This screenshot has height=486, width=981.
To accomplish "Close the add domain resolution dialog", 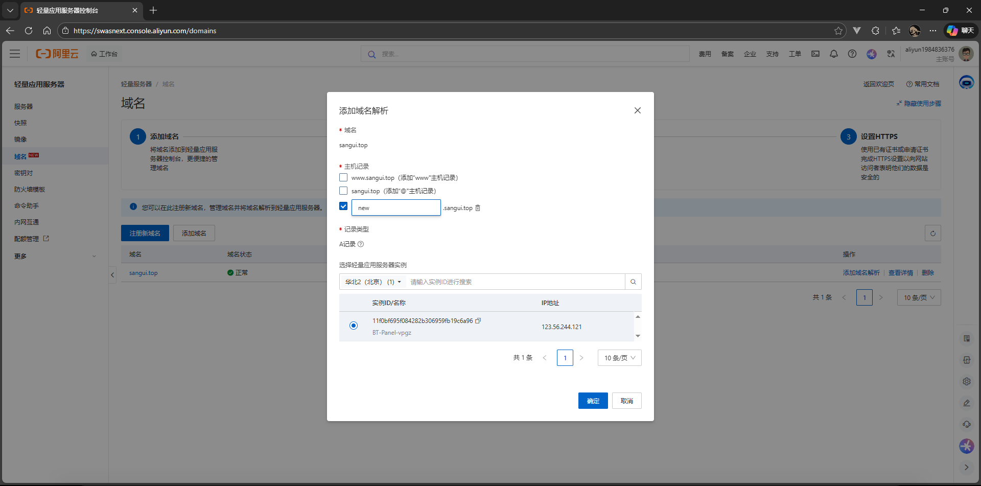I will (637, 110).
